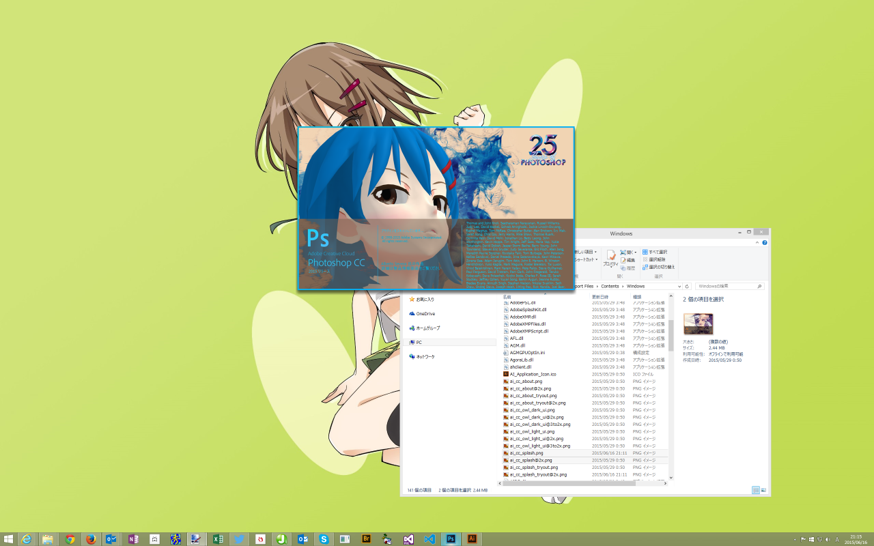Open Photoshop from the taskbar
874x546 pixels.
click(451, 538)
